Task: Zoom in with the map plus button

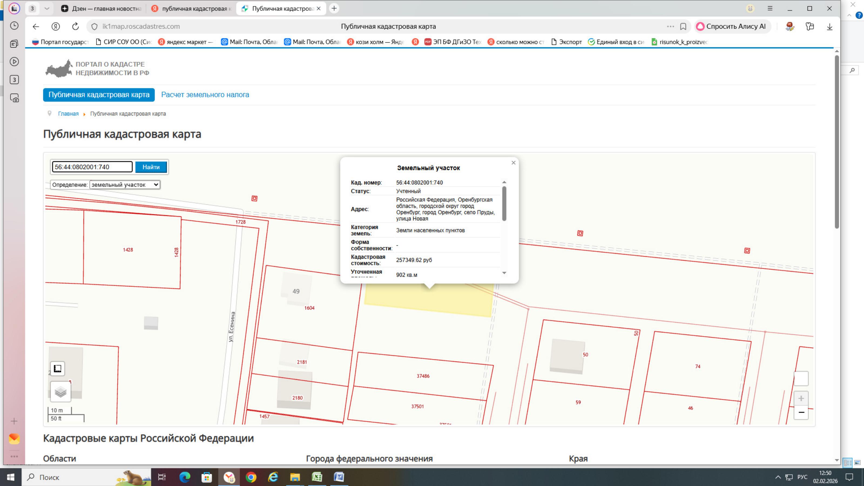Action: (x=801, y=399)
